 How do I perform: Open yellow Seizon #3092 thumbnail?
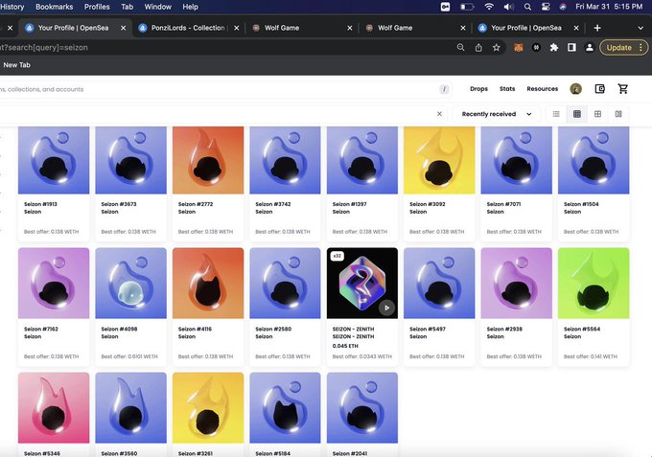coord(439,160)
